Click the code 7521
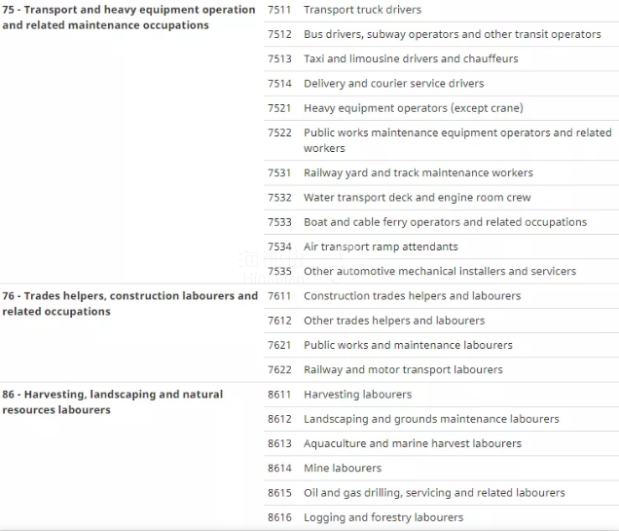Image resolution: width=619 pixels, height=531 pixels. tap(279, 108)
